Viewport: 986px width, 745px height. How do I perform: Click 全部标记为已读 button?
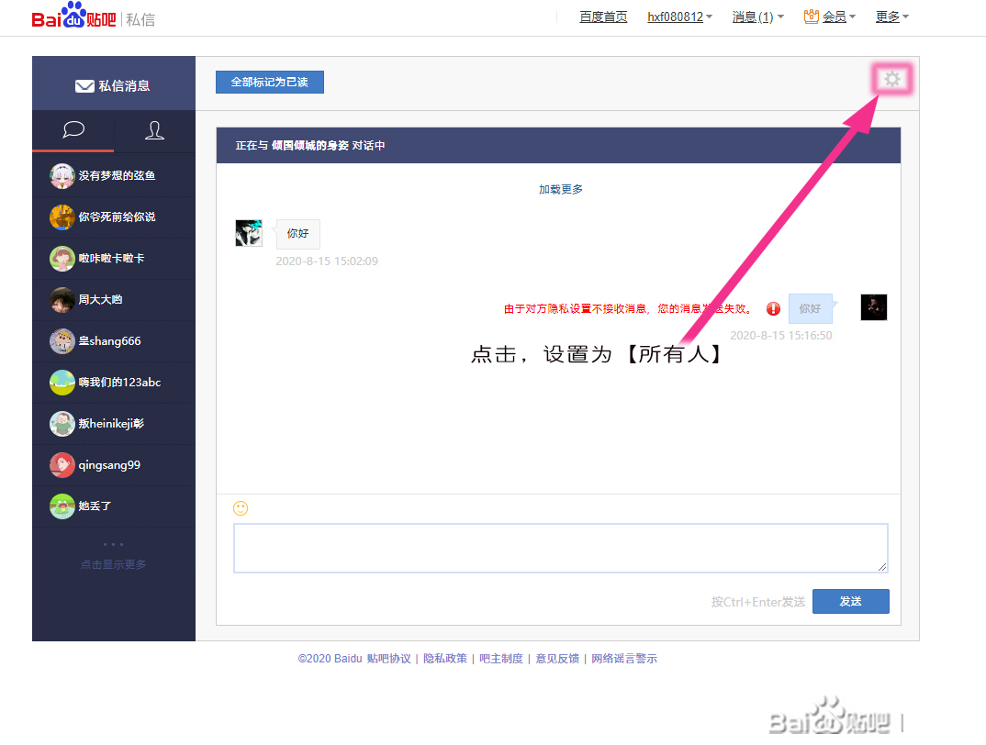pos(270,83)
